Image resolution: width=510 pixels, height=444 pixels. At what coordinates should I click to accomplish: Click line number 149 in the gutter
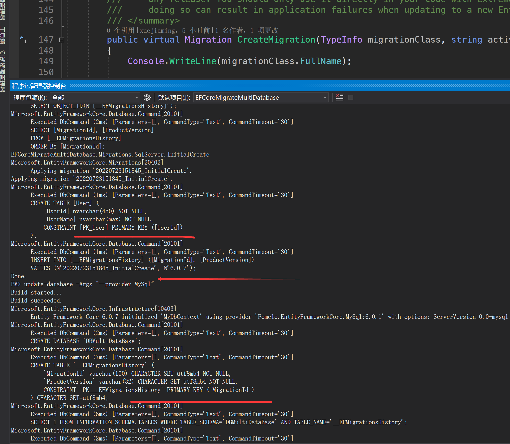coord(46,61)
